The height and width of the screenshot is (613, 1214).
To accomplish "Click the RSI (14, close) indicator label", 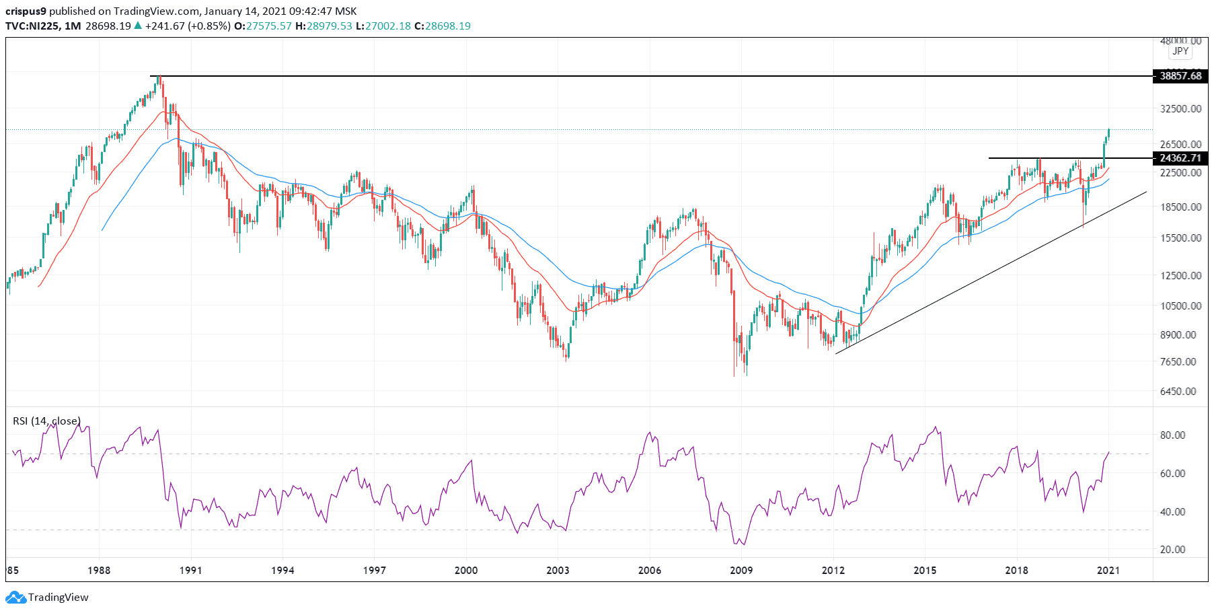I will click(46, 421).
